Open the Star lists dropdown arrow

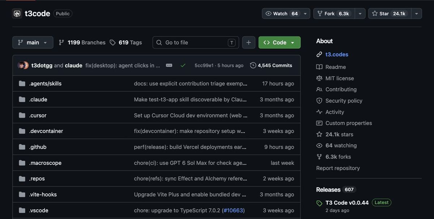point(417,14)
